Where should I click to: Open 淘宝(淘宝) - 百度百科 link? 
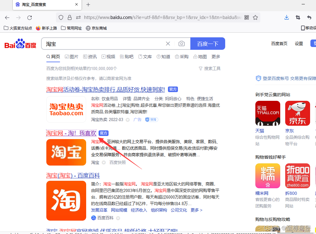point(73,175)
